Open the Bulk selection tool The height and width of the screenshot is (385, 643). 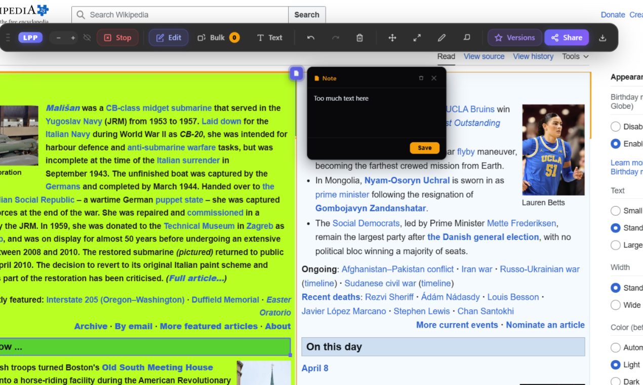tap(218, 37)
